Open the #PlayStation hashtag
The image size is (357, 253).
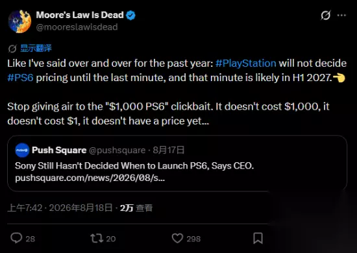coord(245,64)
